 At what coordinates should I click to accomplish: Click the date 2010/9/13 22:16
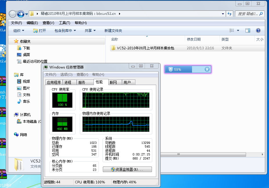click(200, 48)
